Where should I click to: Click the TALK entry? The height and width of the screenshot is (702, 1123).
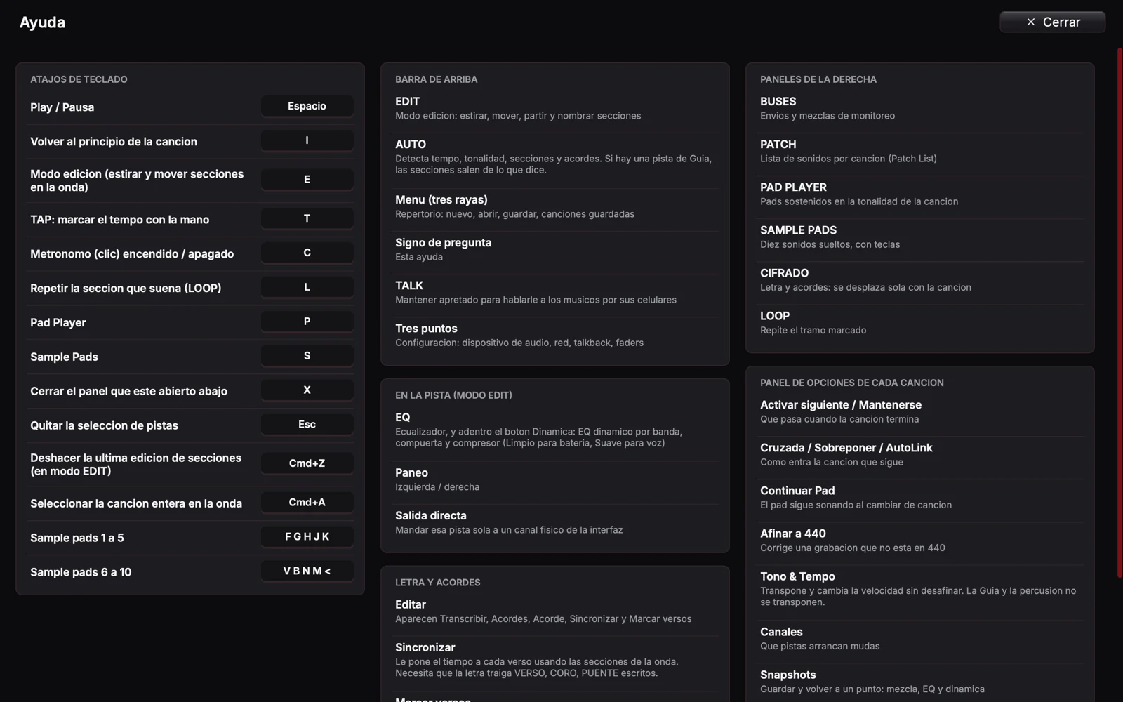click(x=555, y=292)
